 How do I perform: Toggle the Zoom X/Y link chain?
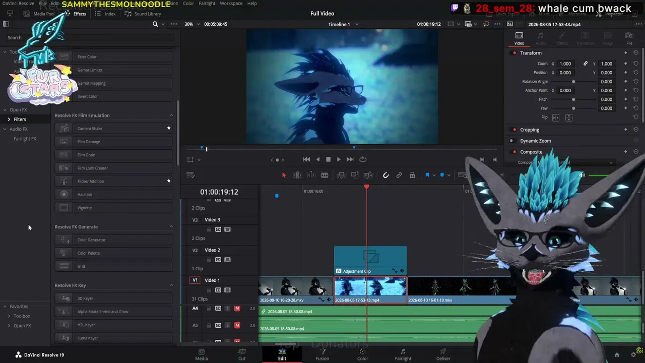tap(586, 64)
